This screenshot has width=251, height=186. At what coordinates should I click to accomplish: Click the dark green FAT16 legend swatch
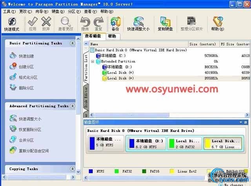click(x=144, y=171)
